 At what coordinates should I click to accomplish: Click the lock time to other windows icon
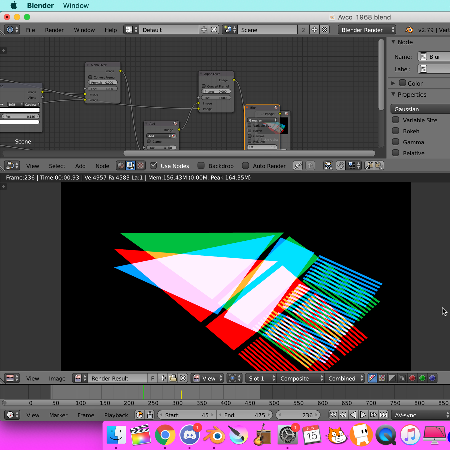point(150,415)
